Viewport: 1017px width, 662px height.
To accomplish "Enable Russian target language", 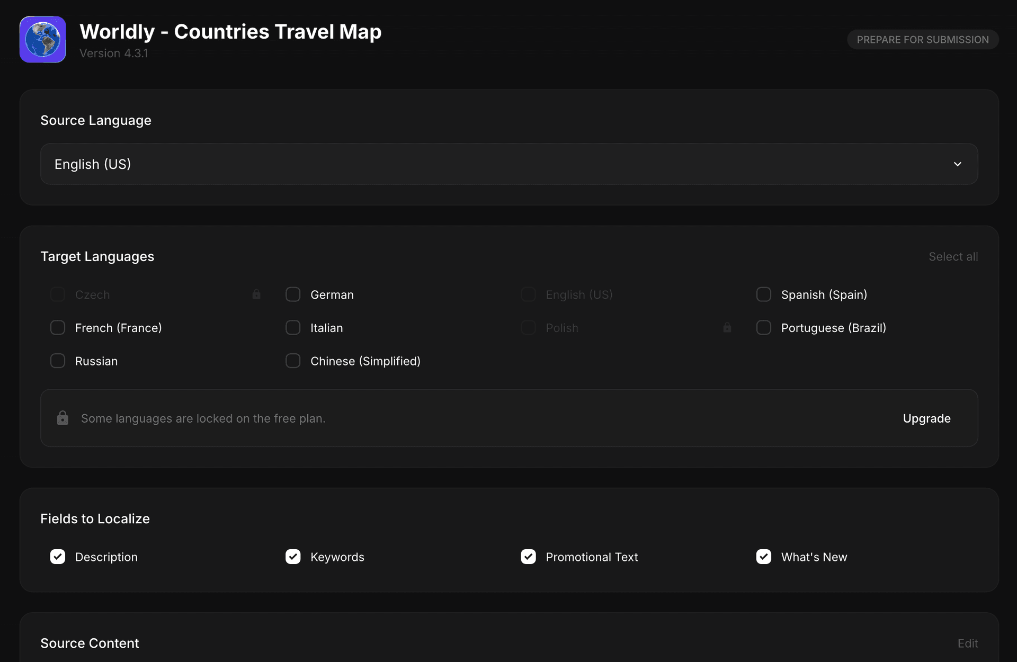I will [57, 361].
